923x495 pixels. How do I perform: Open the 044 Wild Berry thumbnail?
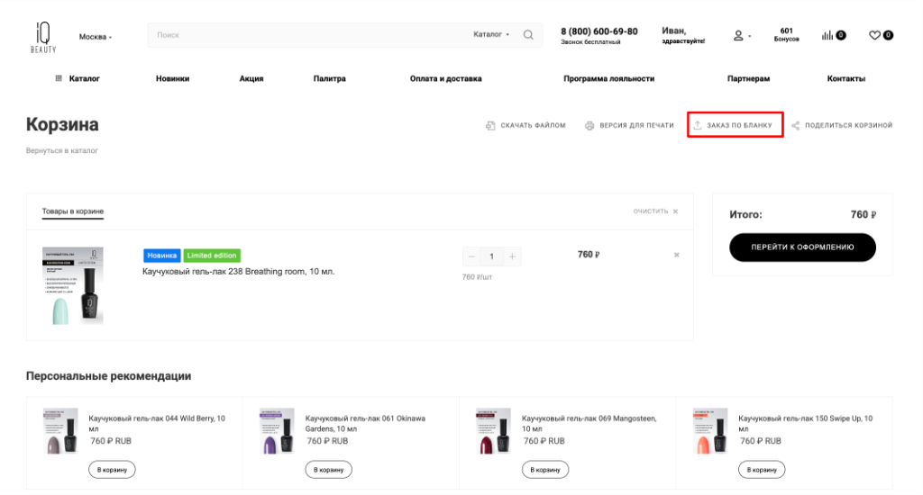(x=60, y=431)
